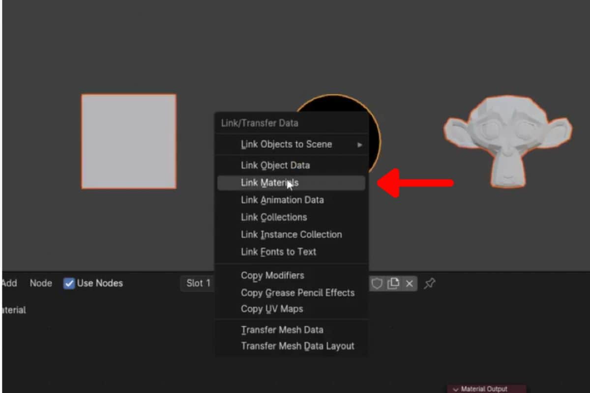590x393 pixels.
Task: Open the Add menu in the shader editor
Action: (10, 283)
